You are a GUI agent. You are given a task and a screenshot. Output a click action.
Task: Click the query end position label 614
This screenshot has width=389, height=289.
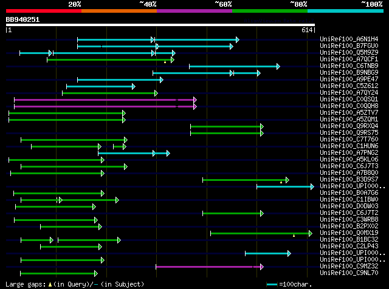click(x=307, y=30)
